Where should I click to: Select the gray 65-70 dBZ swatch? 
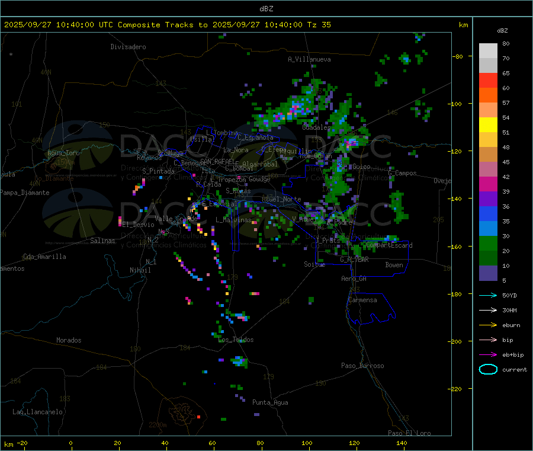(488, 66)
